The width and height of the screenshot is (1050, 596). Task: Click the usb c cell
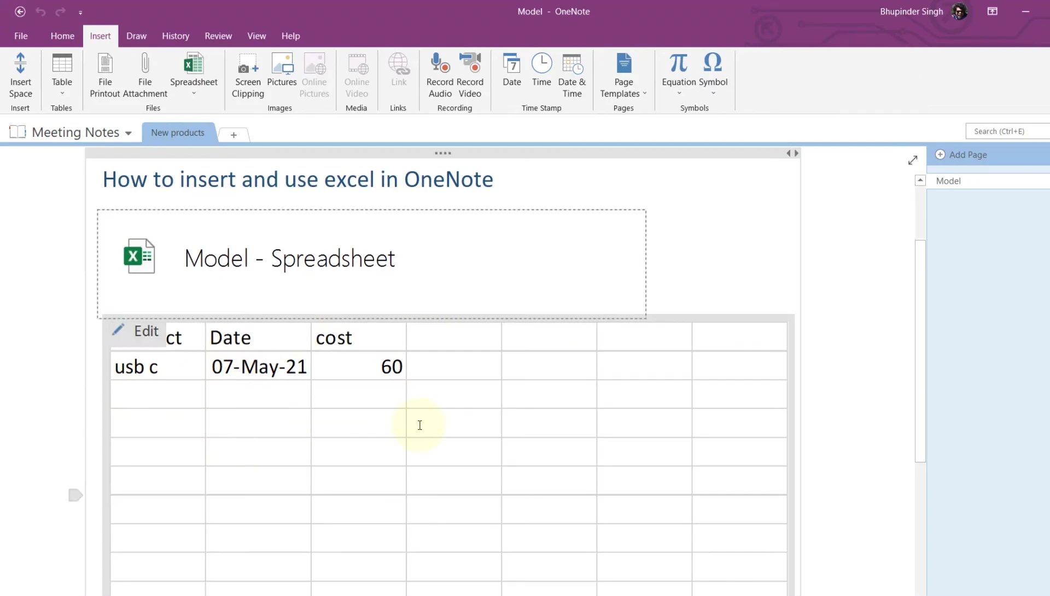157,366
